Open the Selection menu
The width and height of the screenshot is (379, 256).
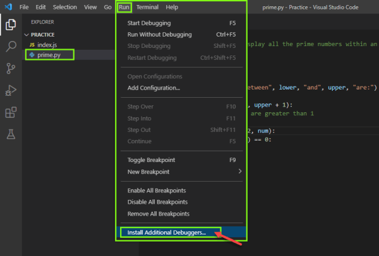point(65,7)
